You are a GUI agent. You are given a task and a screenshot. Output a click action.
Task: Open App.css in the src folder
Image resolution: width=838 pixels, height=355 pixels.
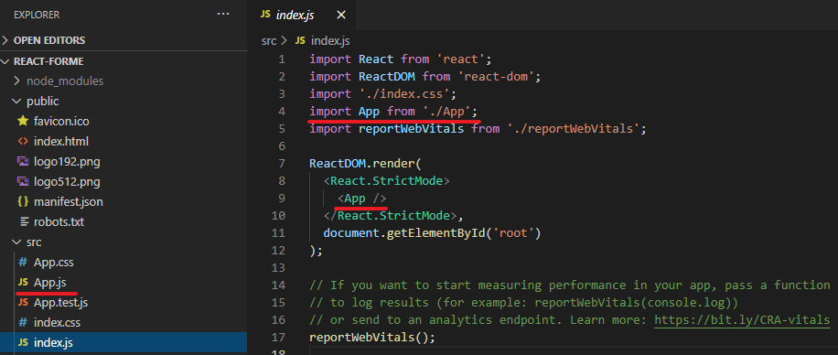(53, 263)
